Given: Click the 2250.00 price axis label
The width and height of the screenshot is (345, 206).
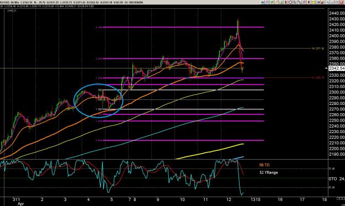Looking at the screenshot, I should pos(337,120).
